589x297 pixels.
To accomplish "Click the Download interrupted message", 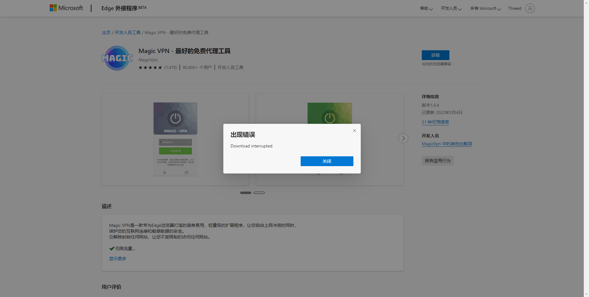I will coord(251,146).
